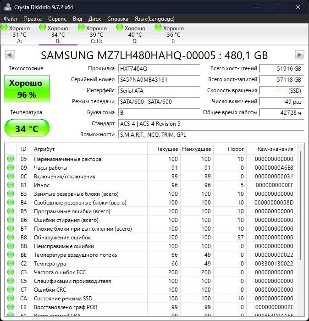Viewport: 309px width, 321px height.
Task: Click the status icon for Ошибки стирания
Action: [11, 220]
